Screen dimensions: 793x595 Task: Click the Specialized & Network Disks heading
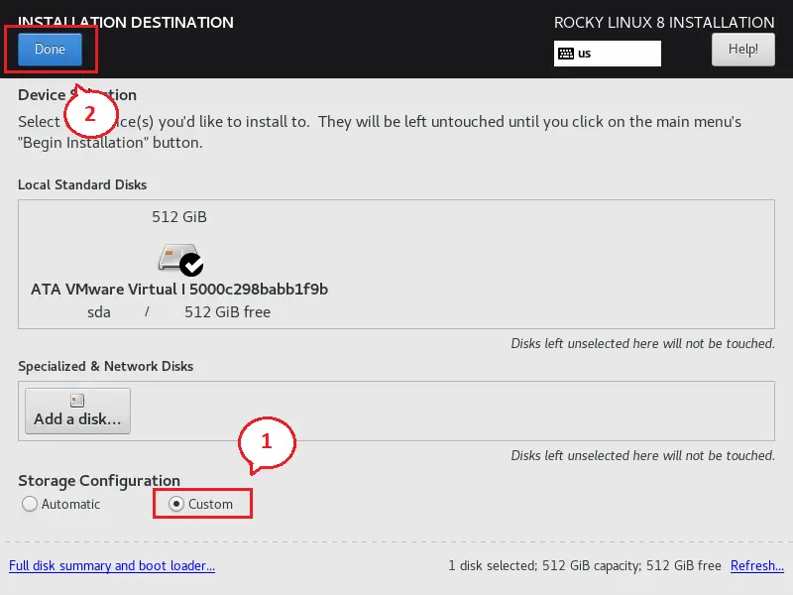tap(106, 366)
